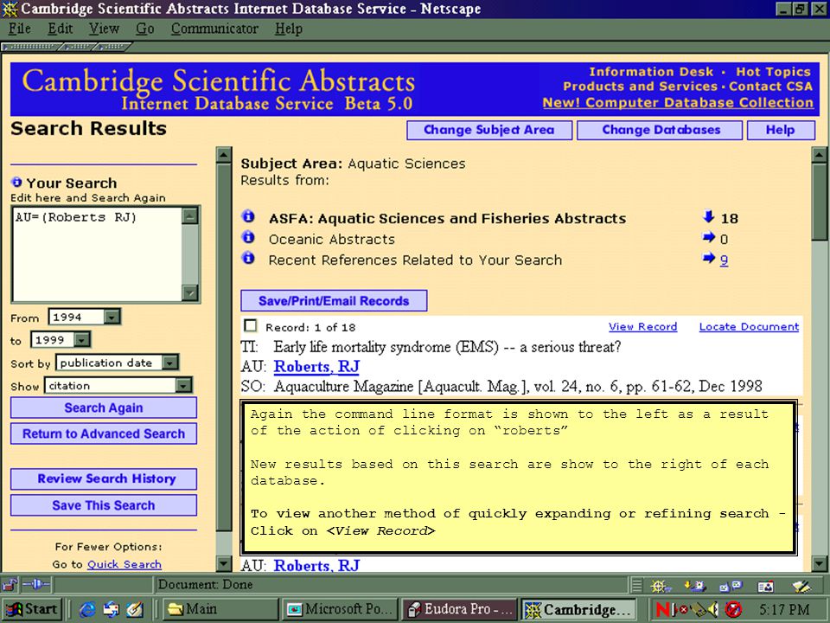Viewport: 830px width, 623px height.
Task: Open the View menu
Action: (104, 29)
